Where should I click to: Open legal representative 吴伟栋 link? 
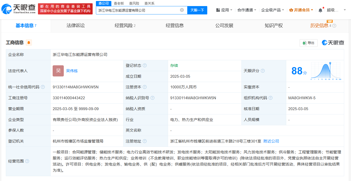pyautogui.click(x=72, y=71)
